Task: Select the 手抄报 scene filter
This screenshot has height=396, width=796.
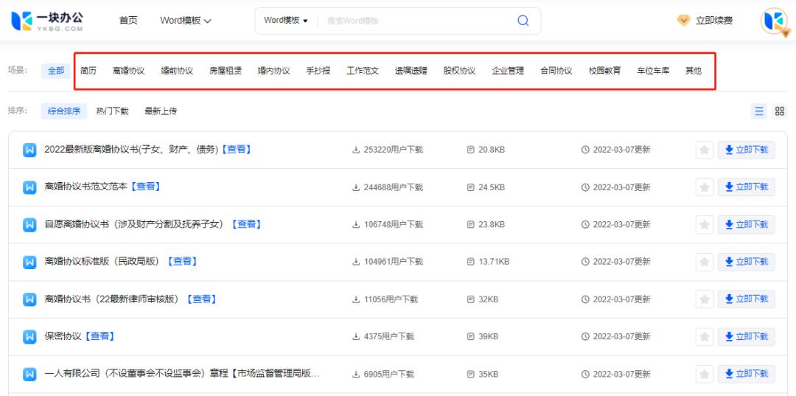Action: coord(318,71)
